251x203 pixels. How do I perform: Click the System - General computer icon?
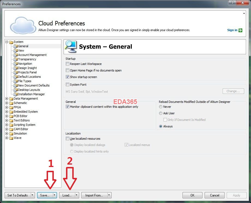71,46
